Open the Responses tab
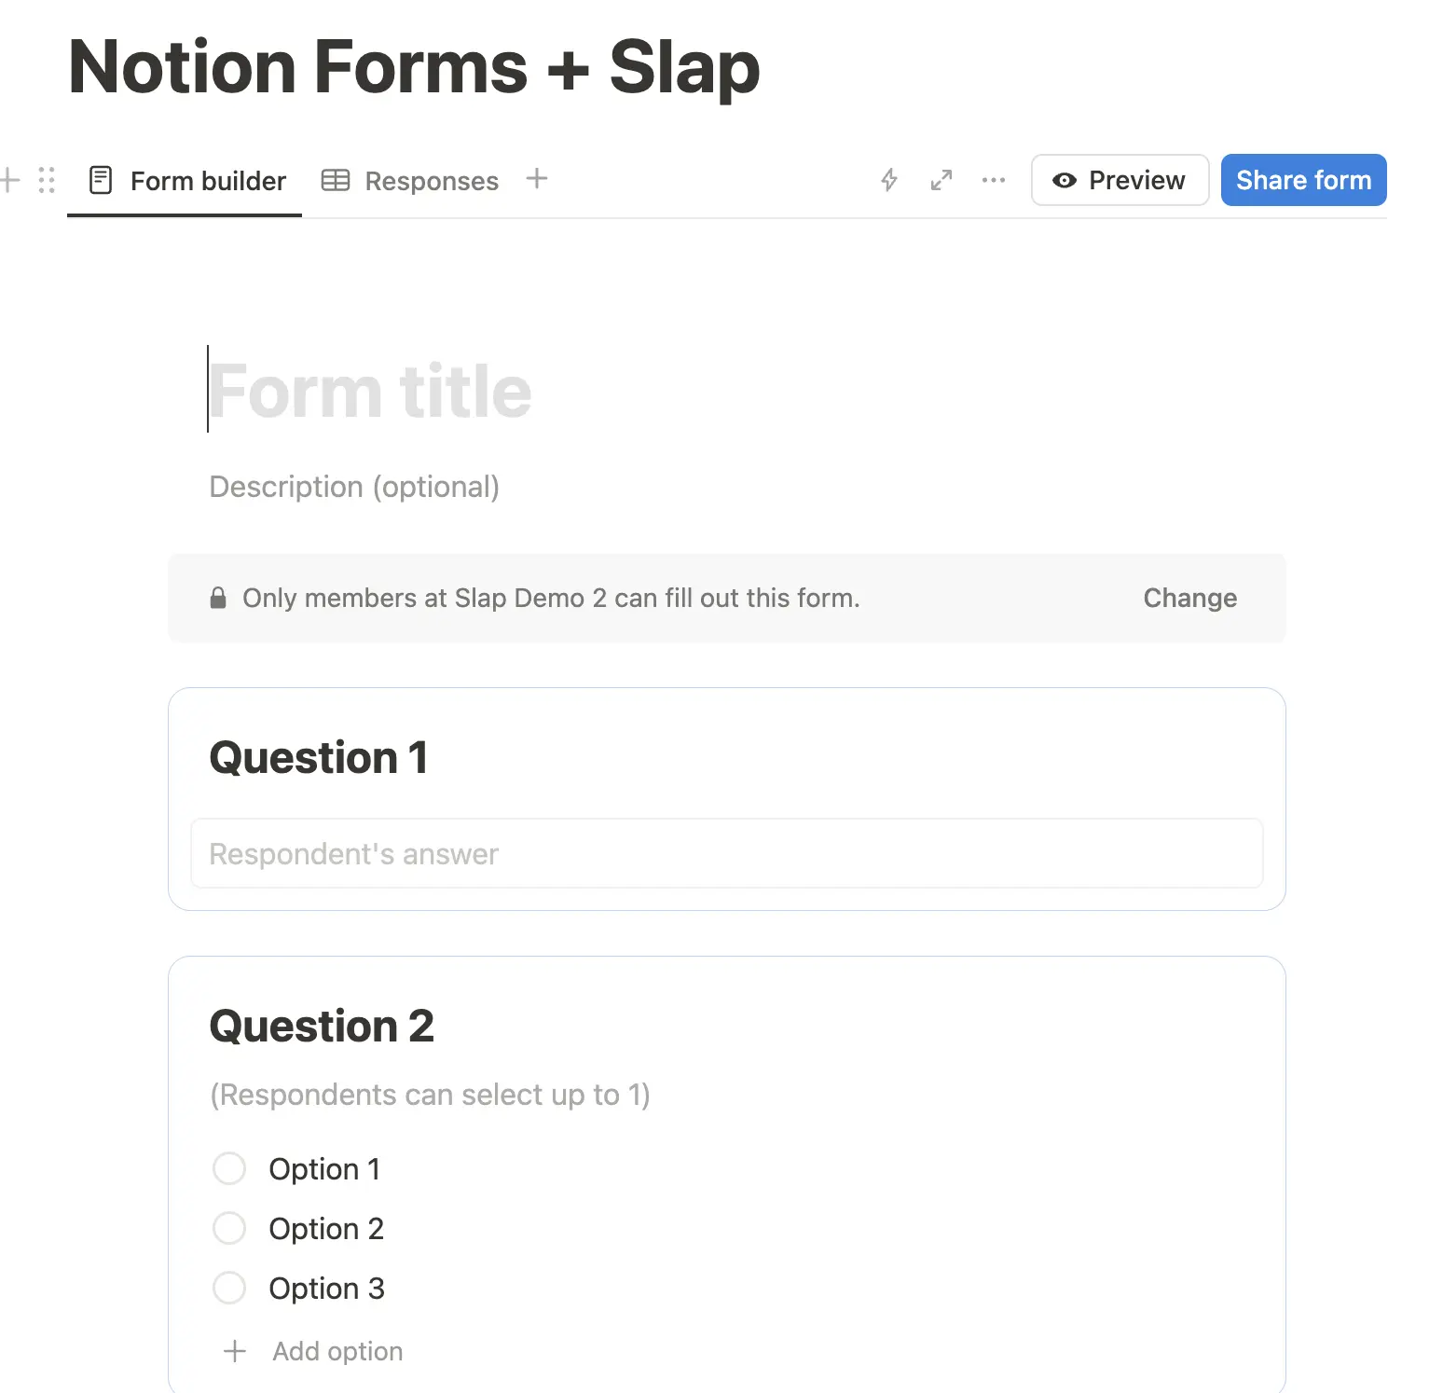 coord(411,181)
